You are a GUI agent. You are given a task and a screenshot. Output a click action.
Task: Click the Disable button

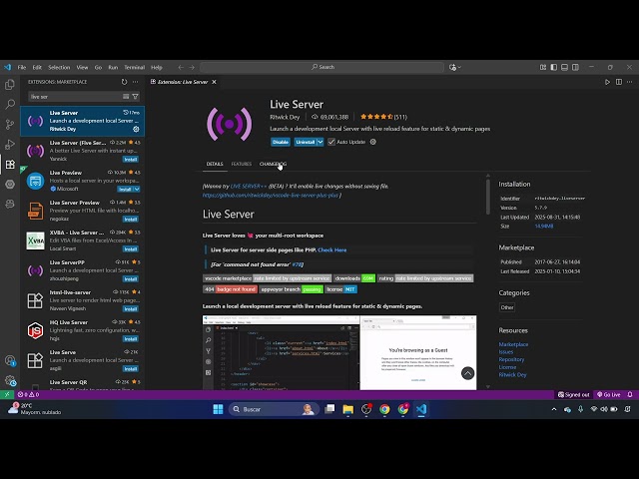[281, 142]
